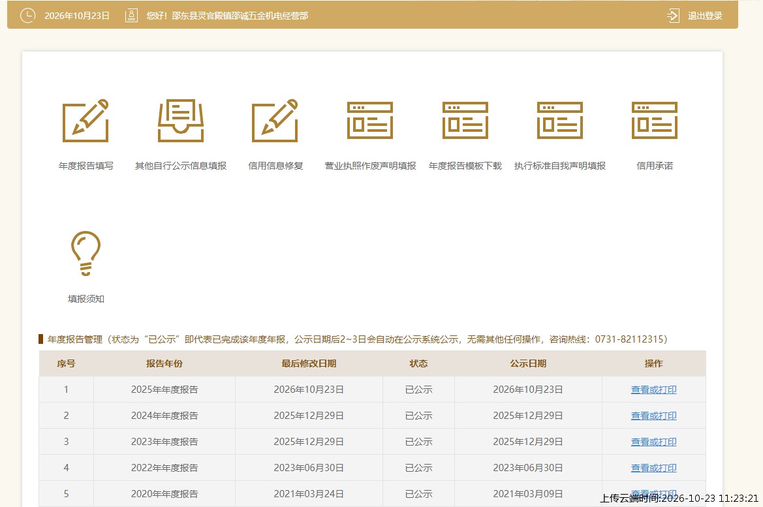Screen dimensions: 763x507
Task: Open 其他自行公示信息填报 inbox icon
Action: pos(181,121)
